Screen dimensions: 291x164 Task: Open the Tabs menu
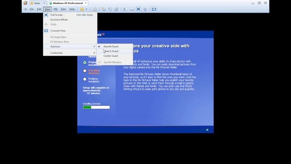(x=63, y=9)
